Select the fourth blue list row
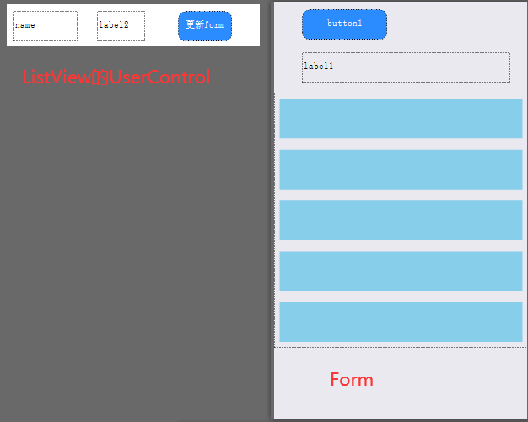The height and width of the screenshot is (422, 528). pyautogui.click(x=401, y=271)
